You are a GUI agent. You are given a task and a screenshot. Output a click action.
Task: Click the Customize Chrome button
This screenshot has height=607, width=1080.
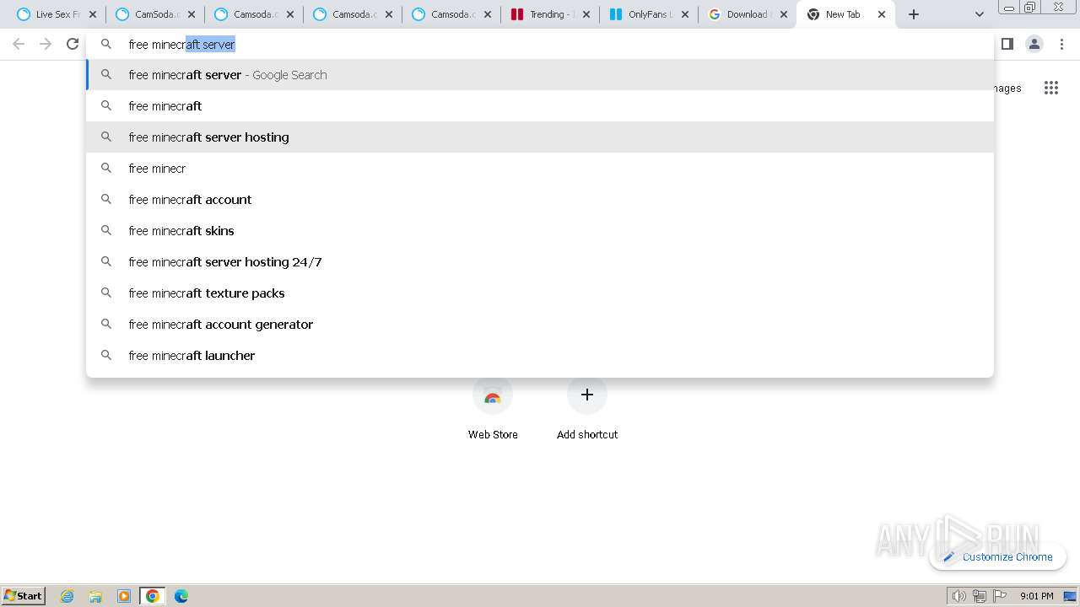point(997,556)
